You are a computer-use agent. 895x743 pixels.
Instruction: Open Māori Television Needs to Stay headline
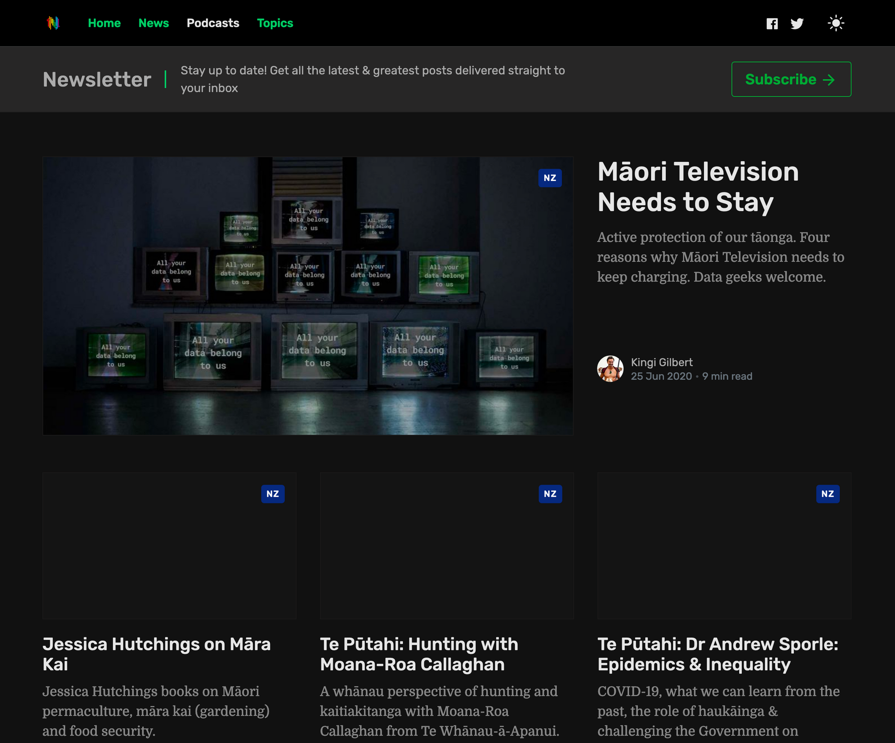(x=698, y=187)
